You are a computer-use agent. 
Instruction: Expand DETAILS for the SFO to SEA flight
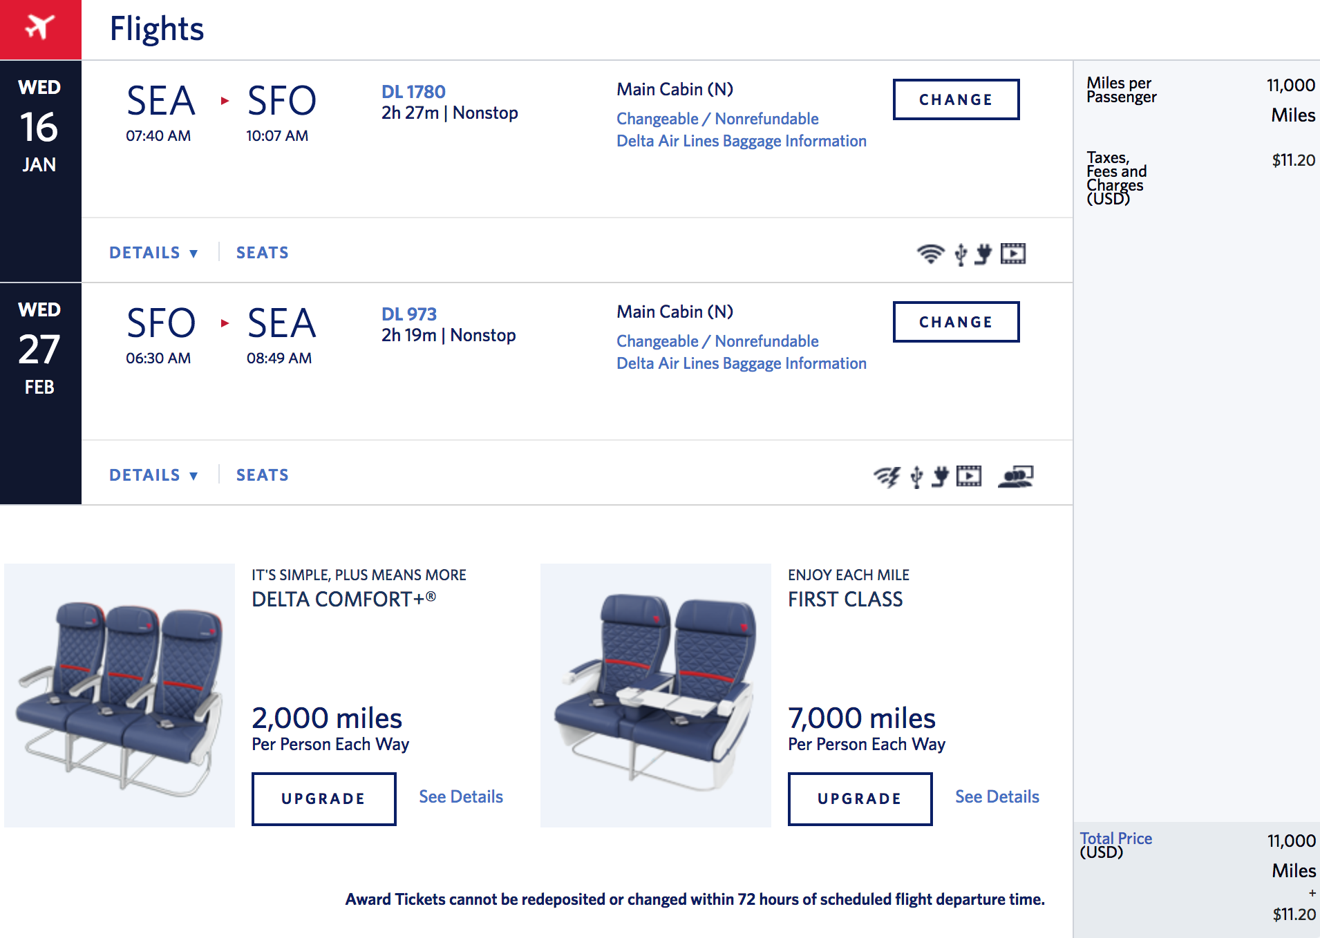point(153,475)
